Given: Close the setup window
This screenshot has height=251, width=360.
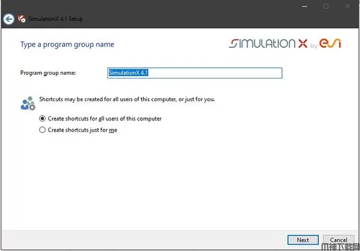Looking at the screenshot, I should pos(347,7).
